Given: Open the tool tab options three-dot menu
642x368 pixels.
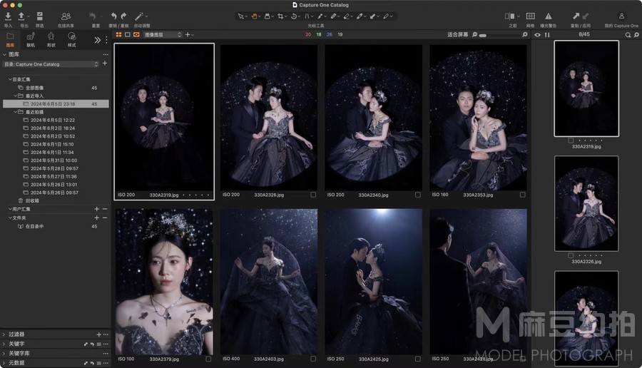Looking at the screenshot, I should point(106,40).
